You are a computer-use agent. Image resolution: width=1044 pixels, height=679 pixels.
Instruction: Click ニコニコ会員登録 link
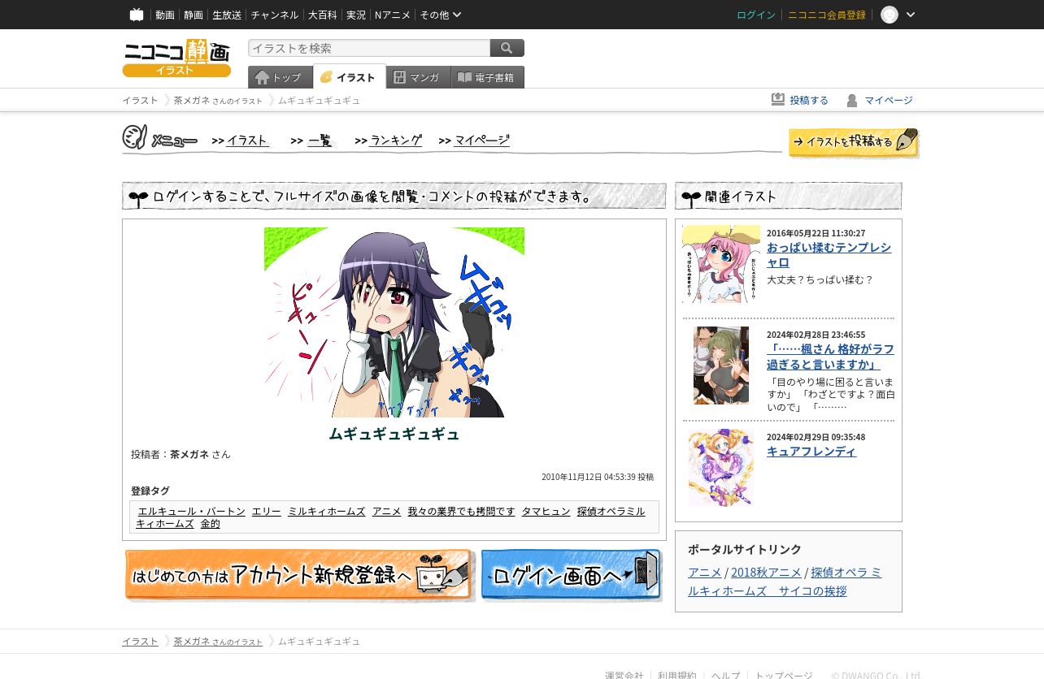pos(827,15)
